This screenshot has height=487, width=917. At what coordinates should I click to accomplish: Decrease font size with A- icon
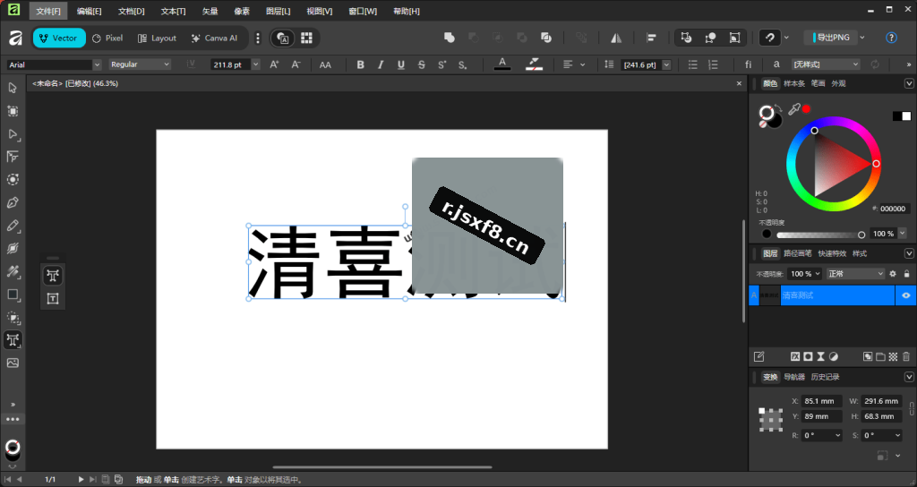click(x=296, y=64)
